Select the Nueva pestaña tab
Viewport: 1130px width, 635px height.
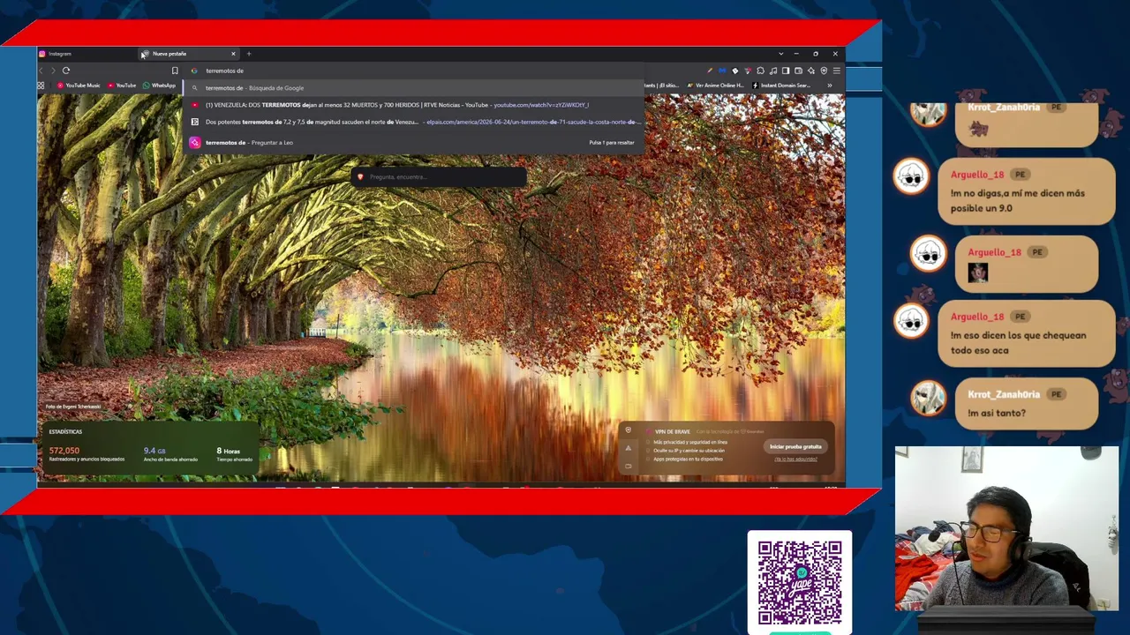[187, 54]
